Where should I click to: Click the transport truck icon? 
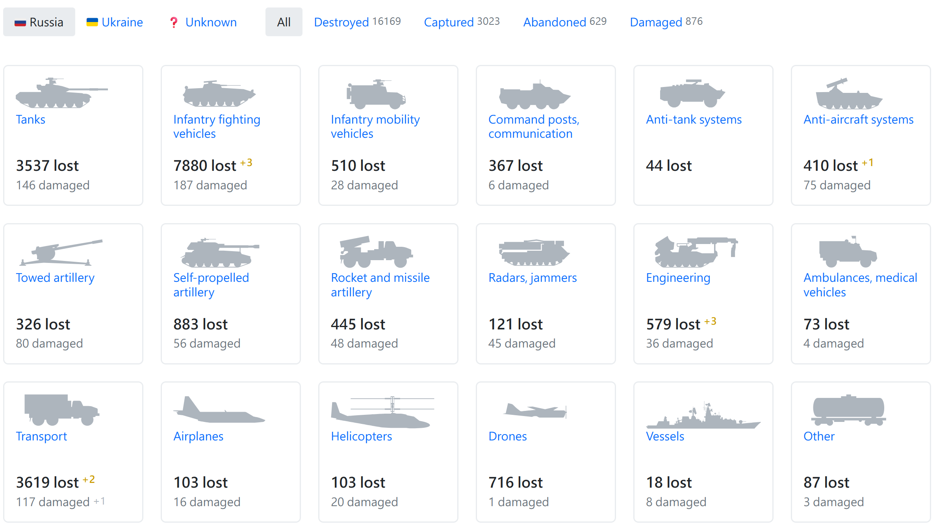pos(62,410)
